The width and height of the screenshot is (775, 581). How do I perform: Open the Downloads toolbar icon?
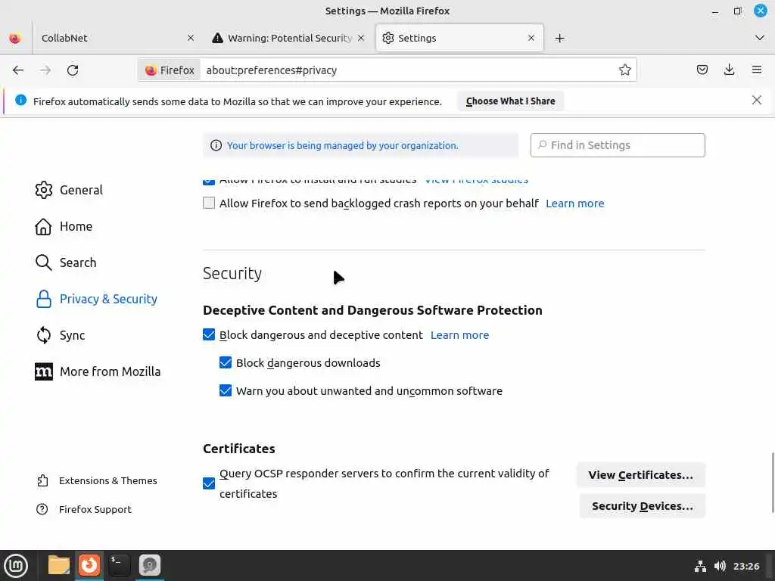point(729,70)
